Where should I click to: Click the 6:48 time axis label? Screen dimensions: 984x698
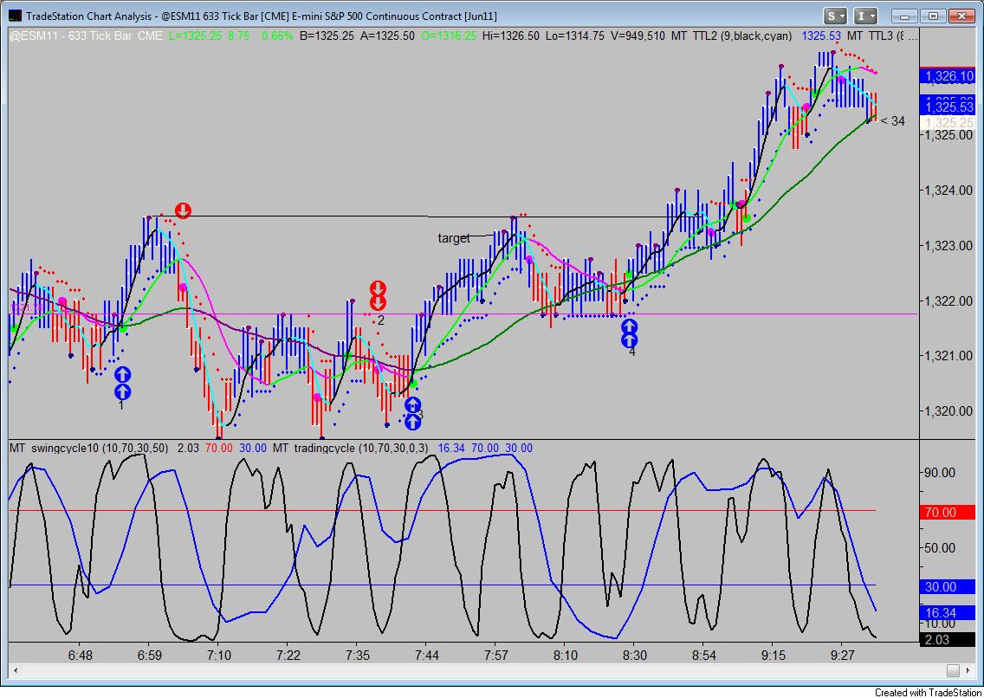pyautogui.click(x=80, y=656)
